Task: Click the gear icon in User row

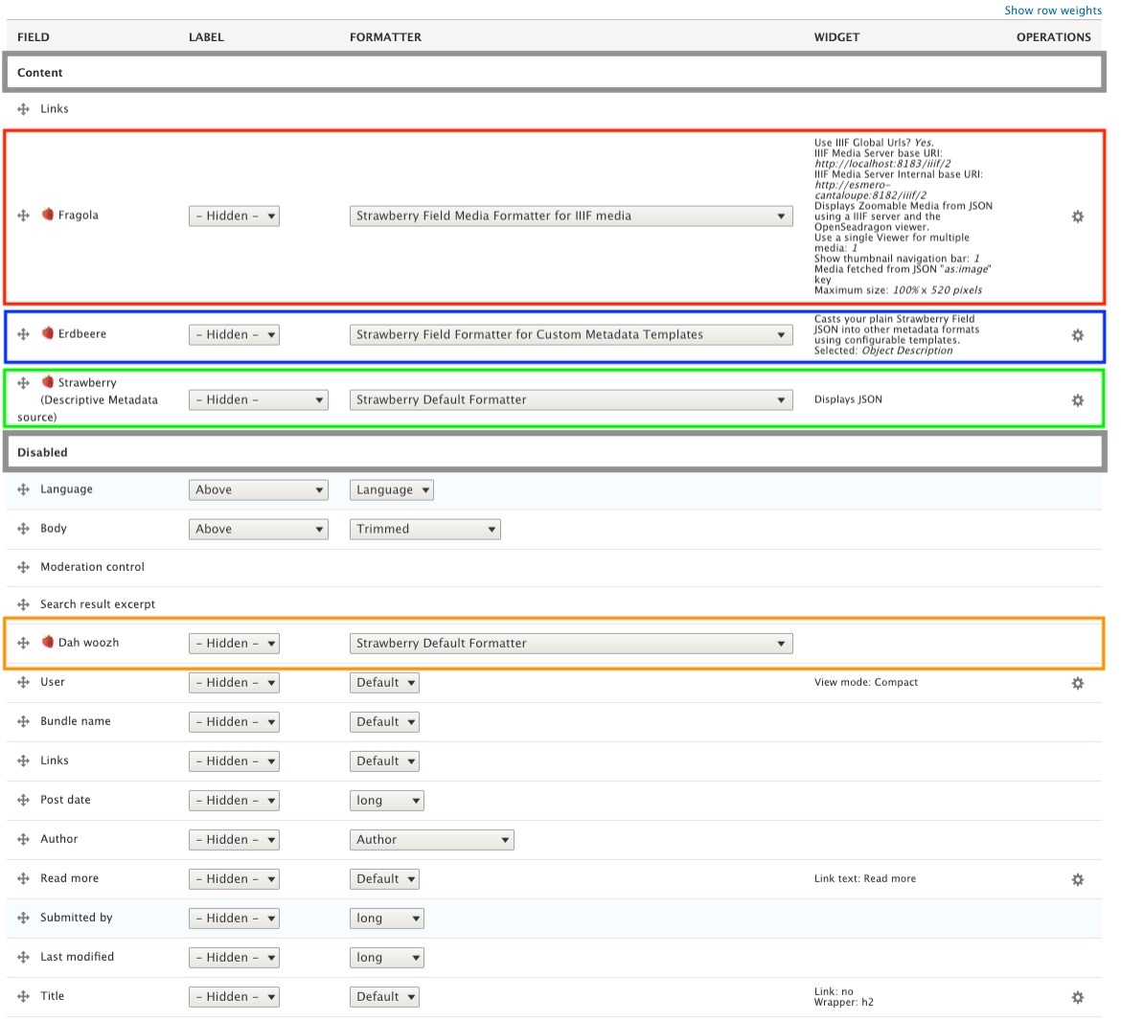Action: 1077,683
